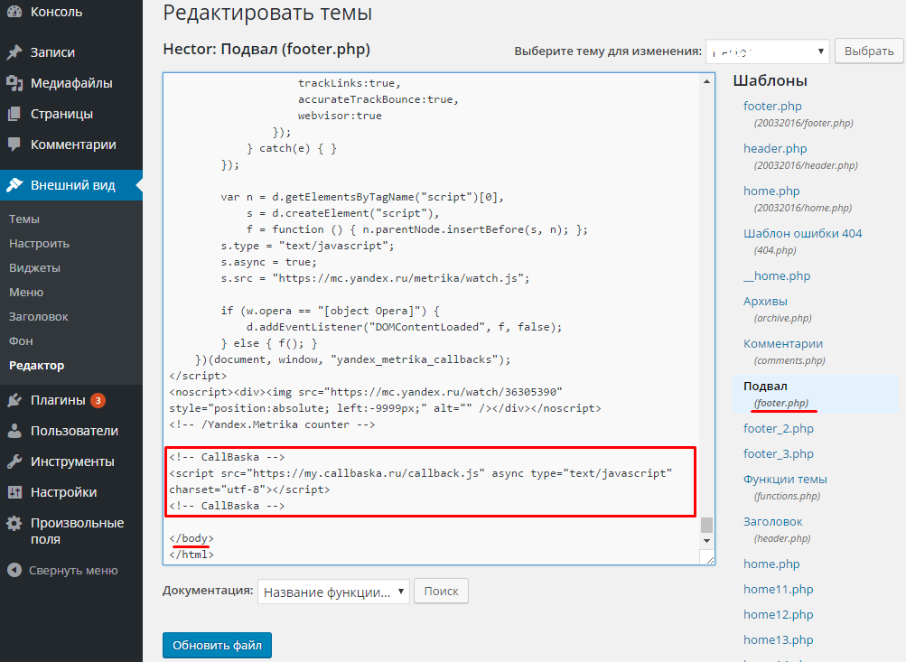Viewport: 906px width, 662px height.
Task: Click the collapse menu arrow icon
Action: tap(14, 570)
